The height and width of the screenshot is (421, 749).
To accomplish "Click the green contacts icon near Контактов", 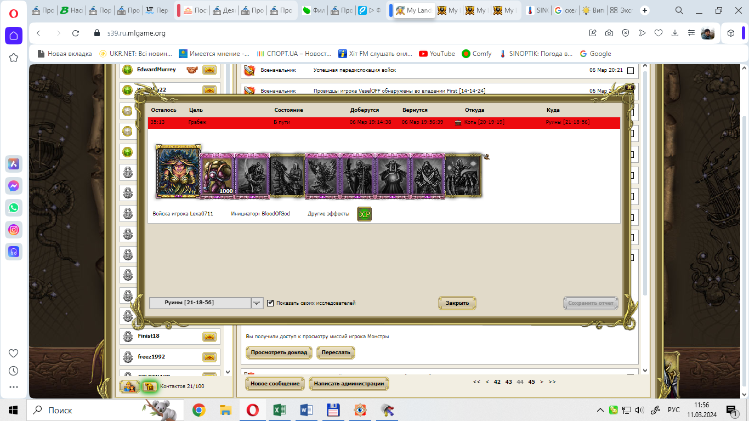I will [x=150, y=386].
